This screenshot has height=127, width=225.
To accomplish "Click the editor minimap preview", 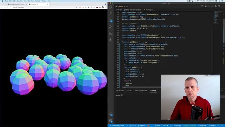I will [217, 17].
